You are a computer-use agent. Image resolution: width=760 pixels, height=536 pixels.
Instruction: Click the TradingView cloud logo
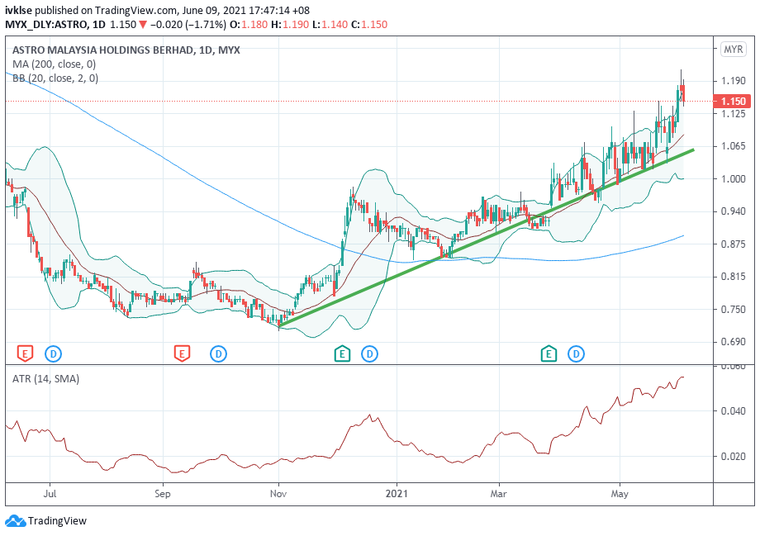(15, 521)
